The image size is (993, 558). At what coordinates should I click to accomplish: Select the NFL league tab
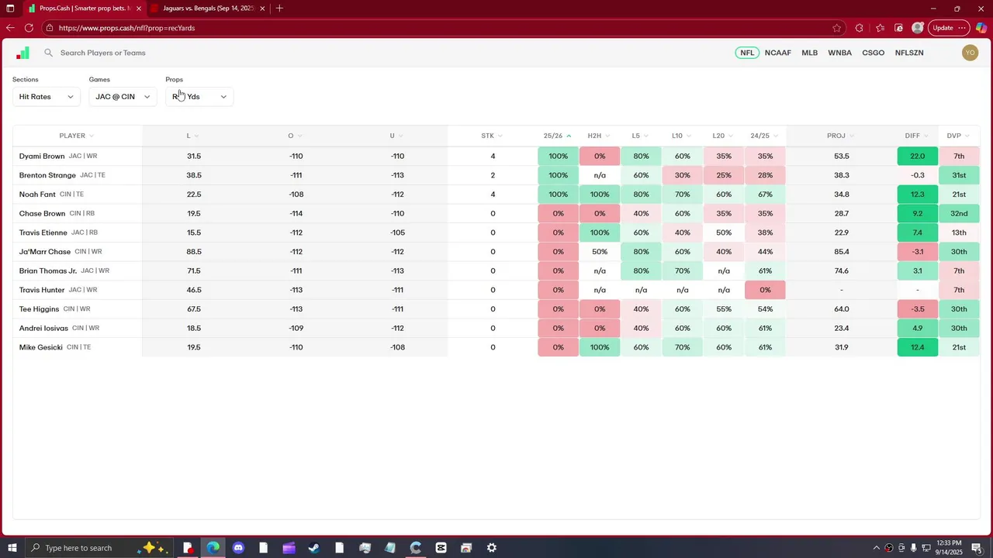[747, 53]
